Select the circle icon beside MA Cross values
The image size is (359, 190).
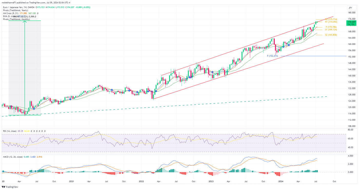coord(38,13)
